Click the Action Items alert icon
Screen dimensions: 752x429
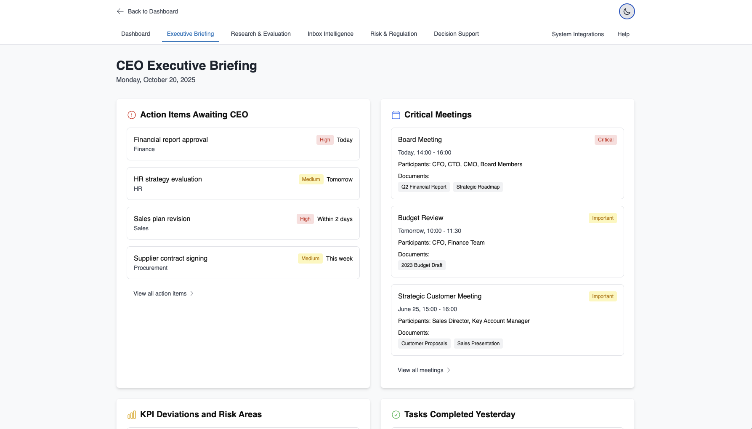click(x=132, y=115)
